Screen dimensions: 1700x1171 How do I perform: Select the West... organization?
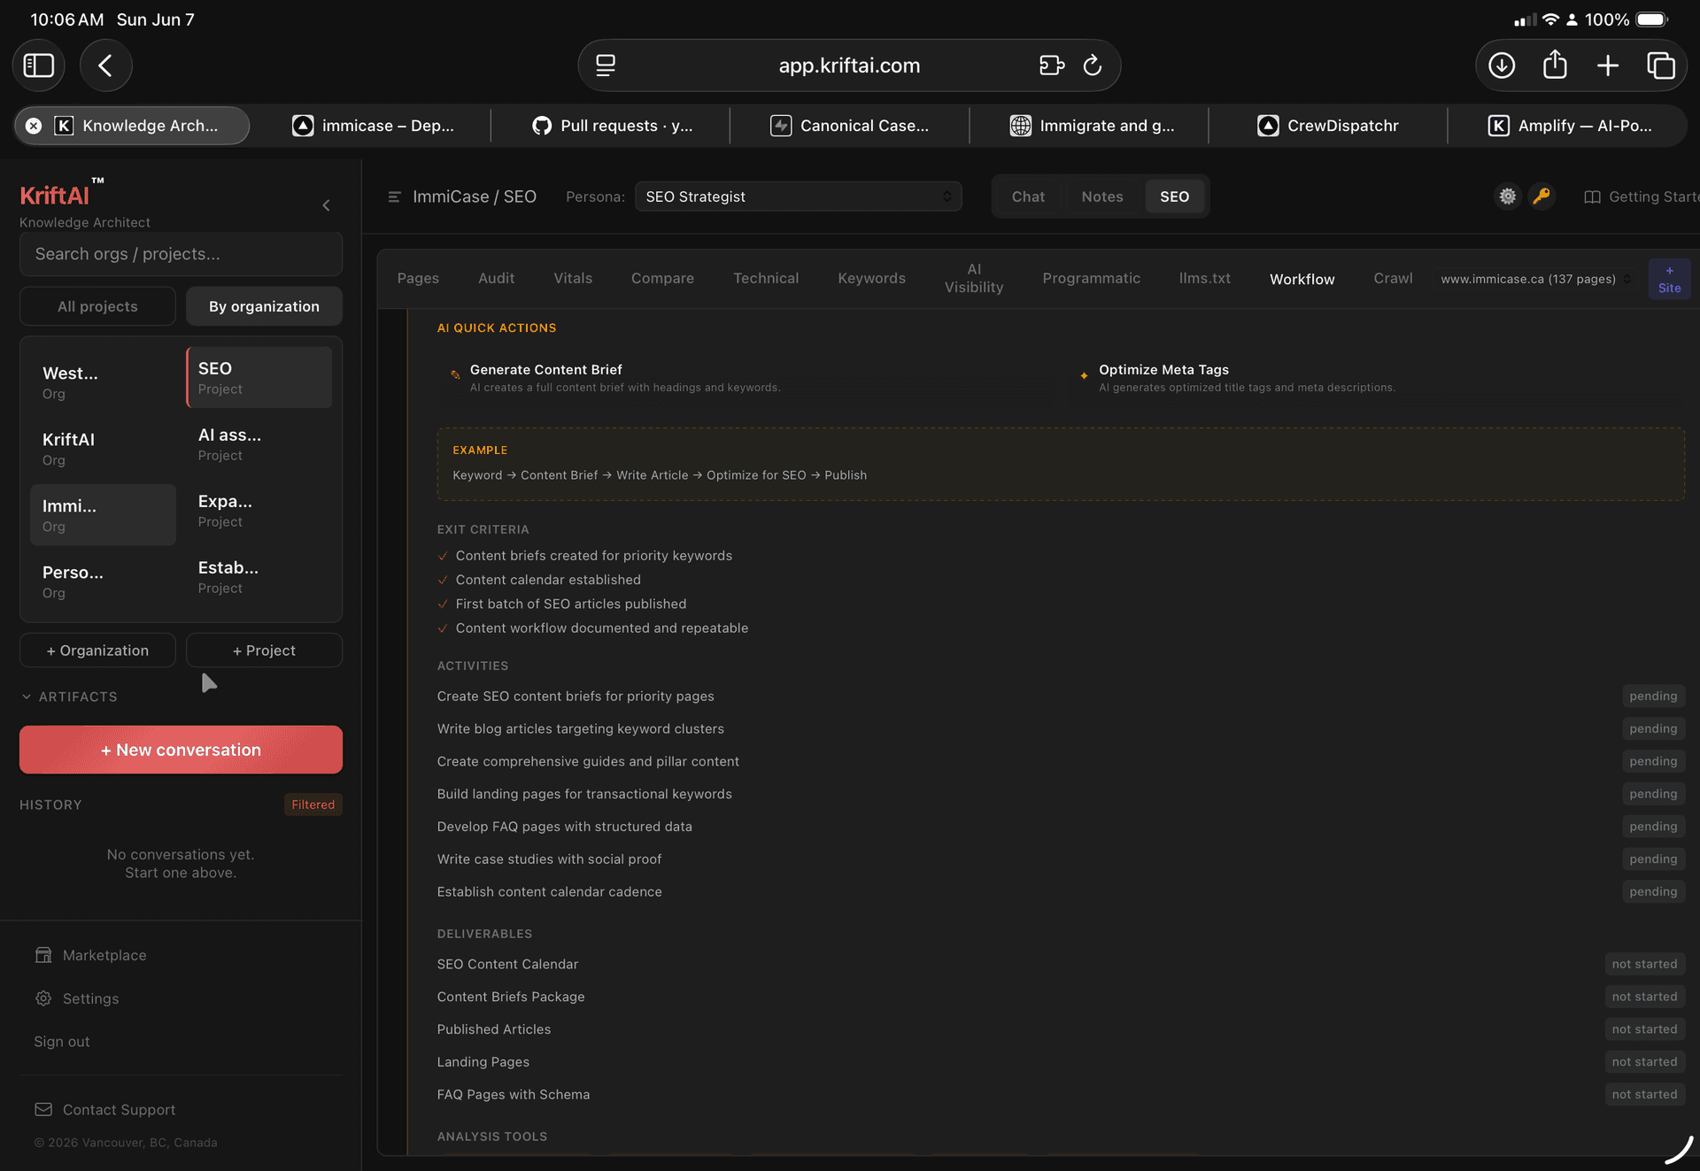pyautogui.click(x=103, y=382)
